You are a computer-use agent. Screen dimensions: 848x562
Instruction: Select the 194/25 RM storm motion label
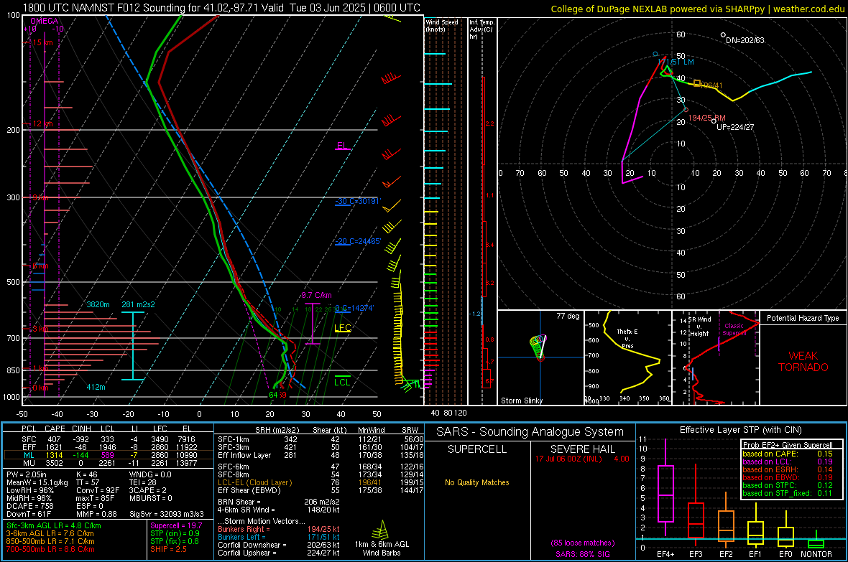707,118
